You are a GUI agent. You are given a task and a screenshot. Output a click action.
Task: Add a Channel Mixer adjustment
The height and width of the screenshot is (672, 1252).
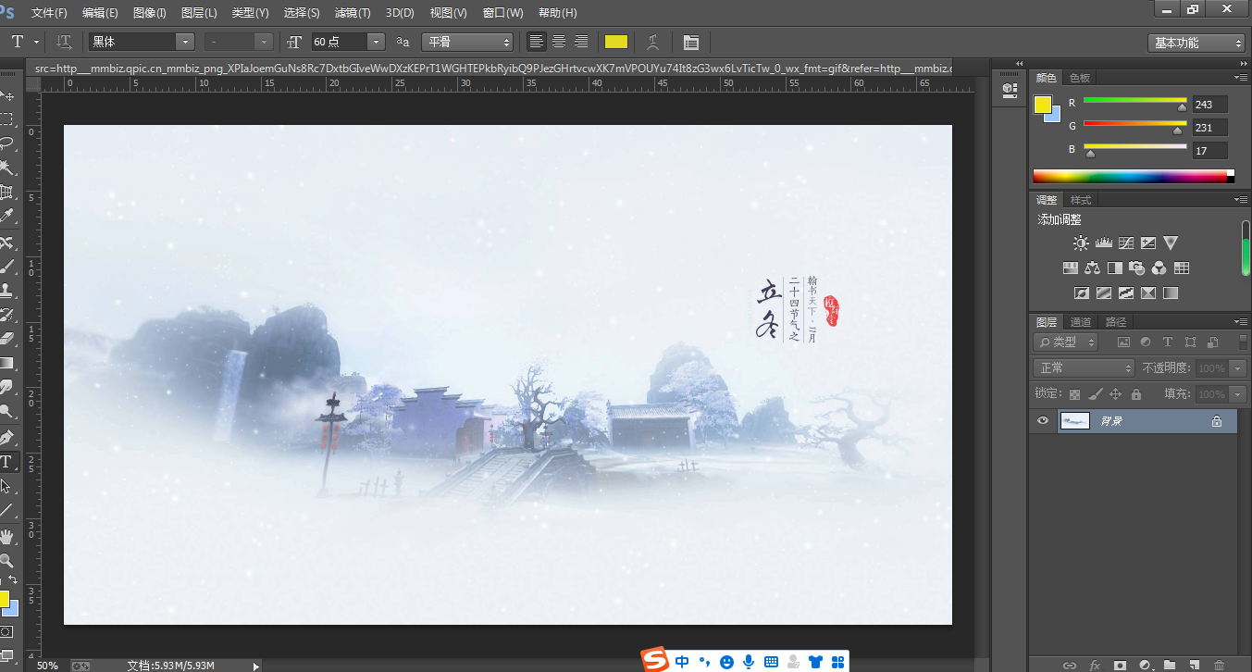(1159, 268)
